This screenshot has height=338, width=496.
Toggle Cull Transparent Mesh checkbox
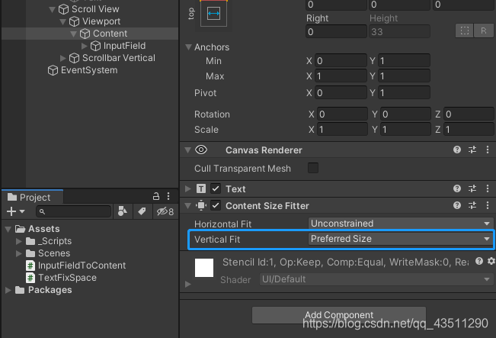[313, 168]
